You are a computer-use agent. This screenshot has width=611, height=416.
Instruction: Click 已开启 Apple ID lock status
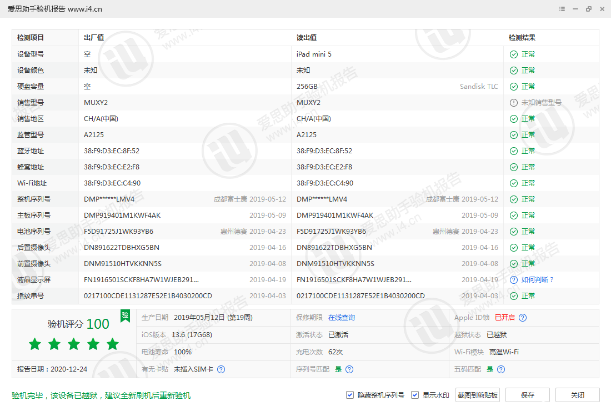click(504, 318)
